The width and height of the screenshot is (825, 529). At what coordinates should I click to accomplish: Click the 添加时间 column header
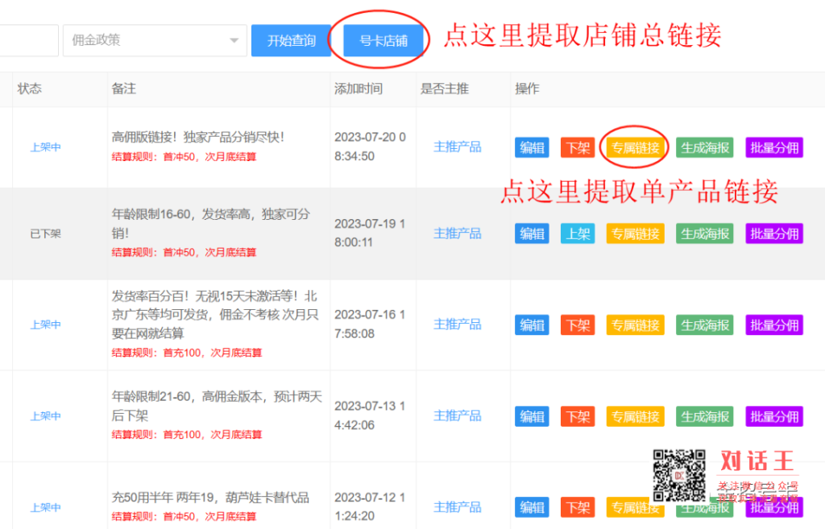click(359, 89)
